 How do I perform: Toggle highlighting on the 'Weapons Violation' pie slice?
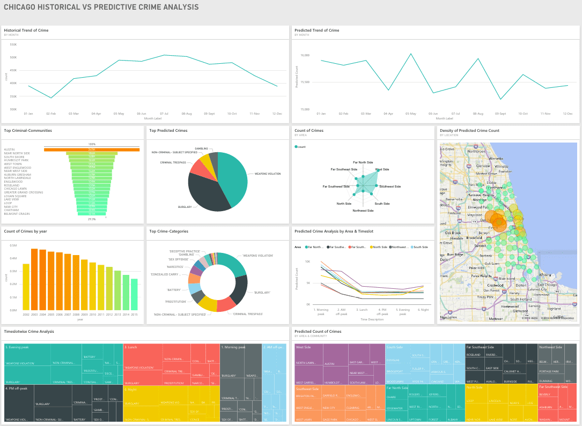(x=232, y=174)
